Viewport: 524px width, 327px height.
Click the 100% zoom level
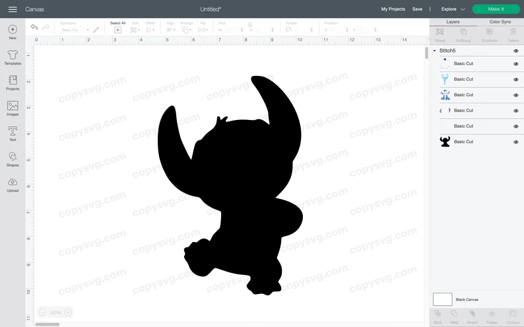coord(55,312)
